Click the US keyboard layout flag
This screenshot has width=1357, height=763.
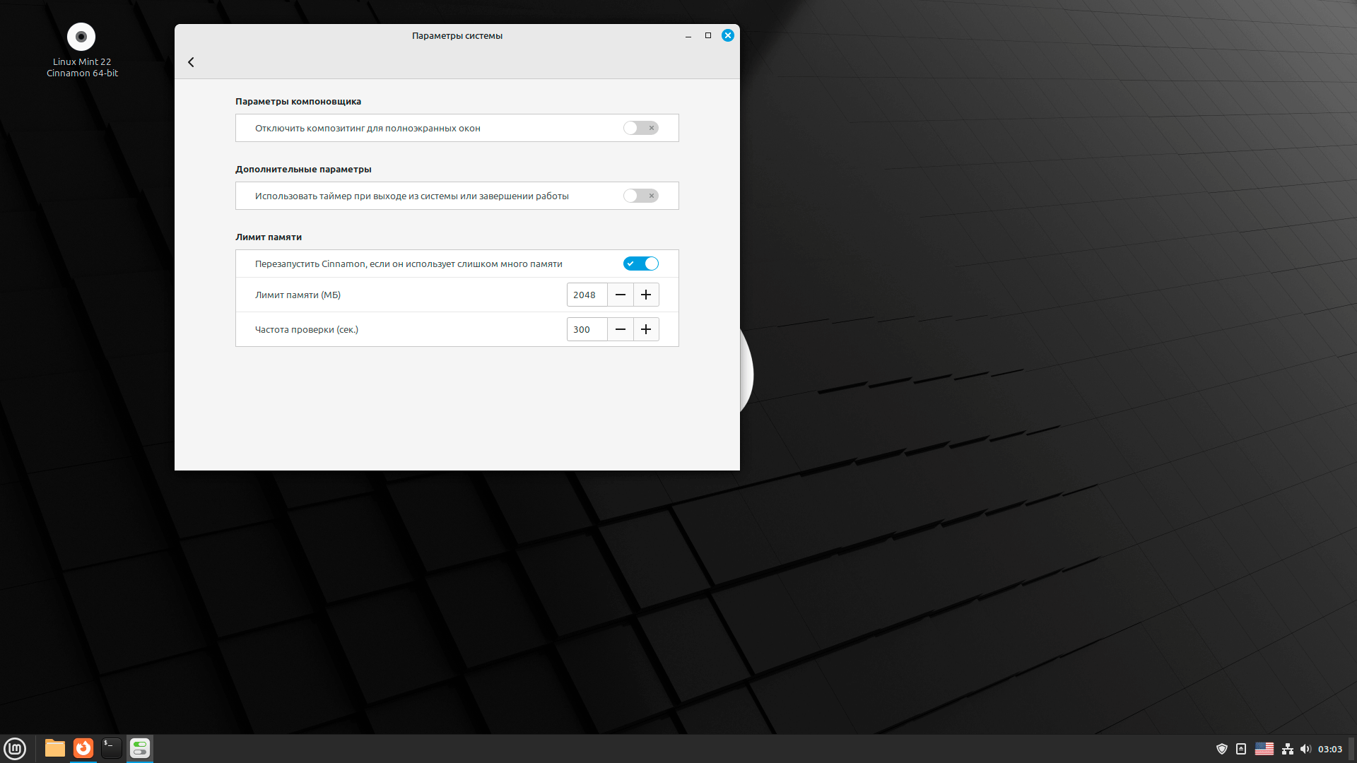coord(1265,749)
